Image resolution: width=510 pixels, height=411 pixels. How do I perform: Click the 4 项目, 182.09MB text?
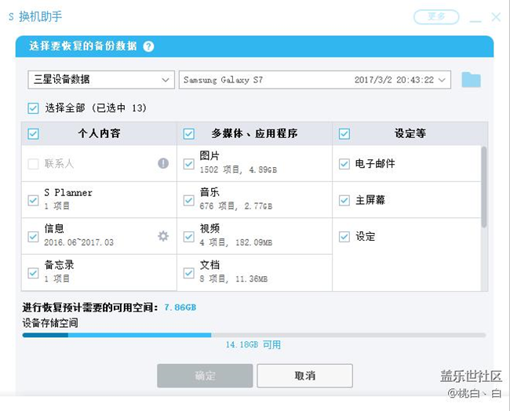click(x=236, y=242)
